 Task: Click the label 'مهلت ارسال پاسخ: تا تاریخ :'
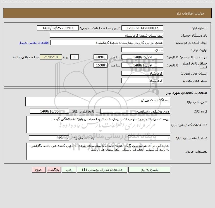pyautogui.click(x=187, y=57)
